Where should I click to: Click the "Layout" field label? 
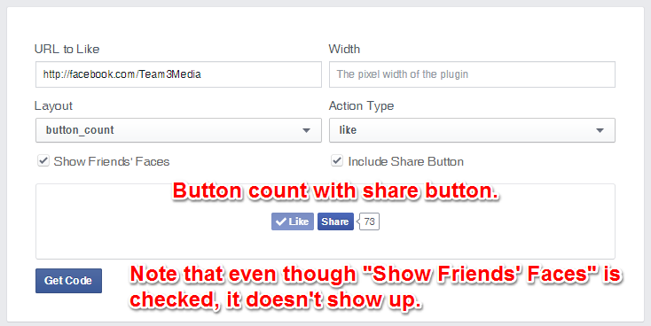(53, 105)
